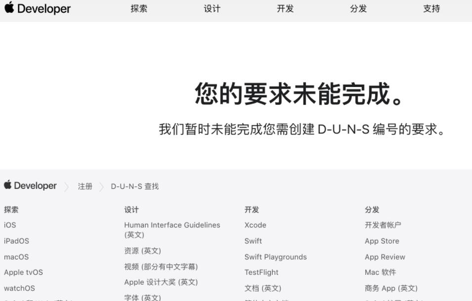Visit the App Store footer link
This screenshot has width=472, height=301.
tap(382, 241)
